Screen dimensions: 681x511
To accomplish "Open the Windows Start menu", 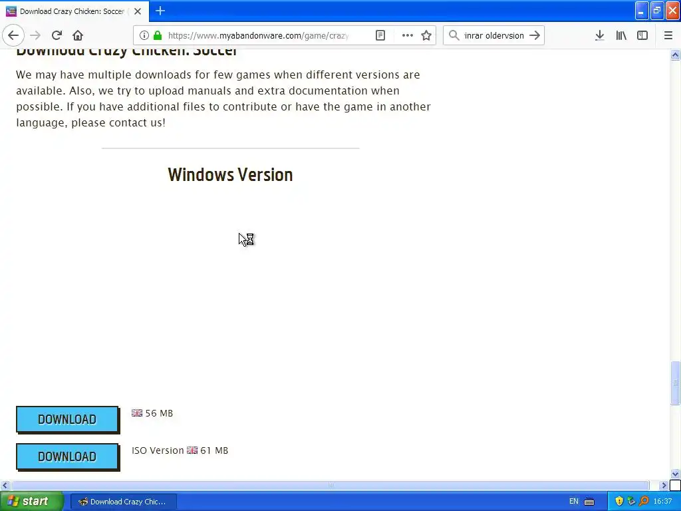I will click(31, 502).
